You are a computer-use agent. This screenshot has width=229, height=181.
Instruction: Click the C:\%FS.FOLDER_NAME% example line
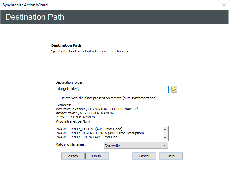[x=75, y=117]
